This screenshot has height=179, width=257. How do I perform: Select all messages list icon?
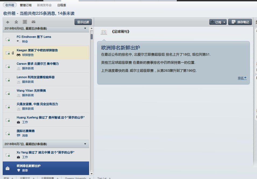25,22
